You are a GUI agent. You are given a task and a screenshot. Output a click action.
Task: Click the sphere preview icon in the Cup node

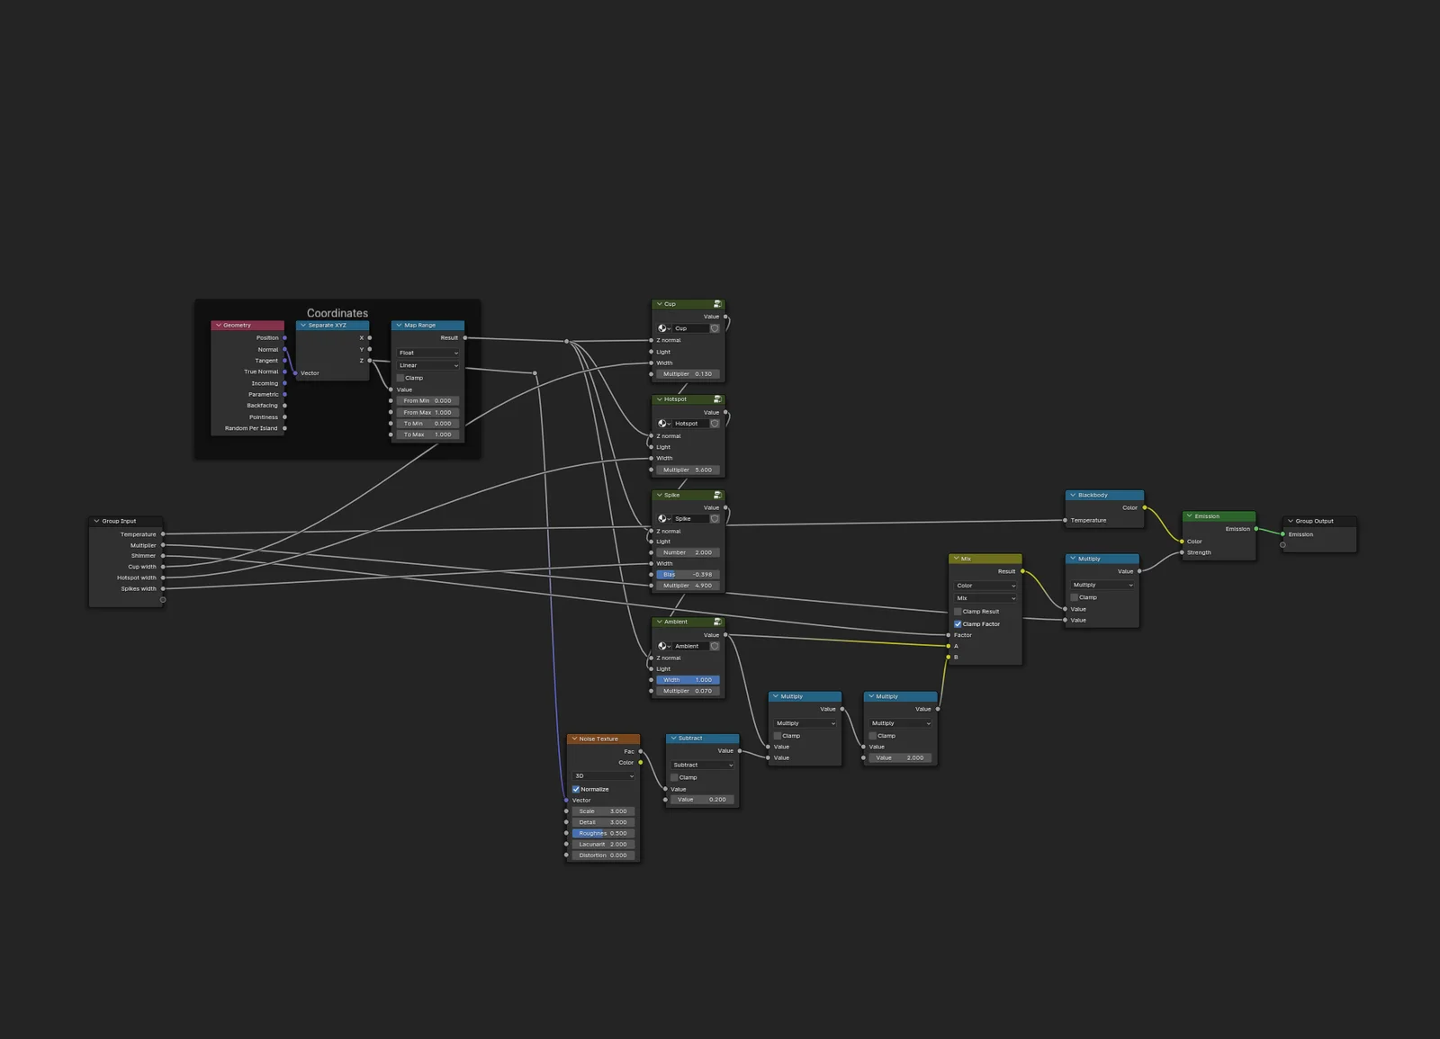[663, 328]
